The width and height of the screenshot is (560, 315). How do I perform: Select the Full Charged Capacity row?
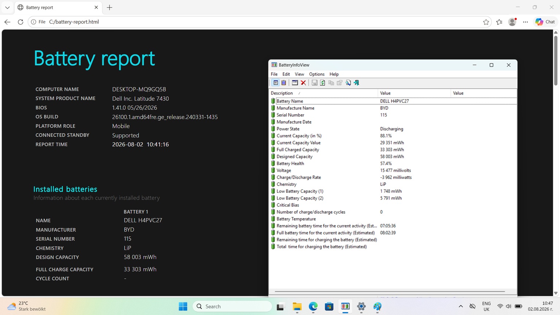393,149
